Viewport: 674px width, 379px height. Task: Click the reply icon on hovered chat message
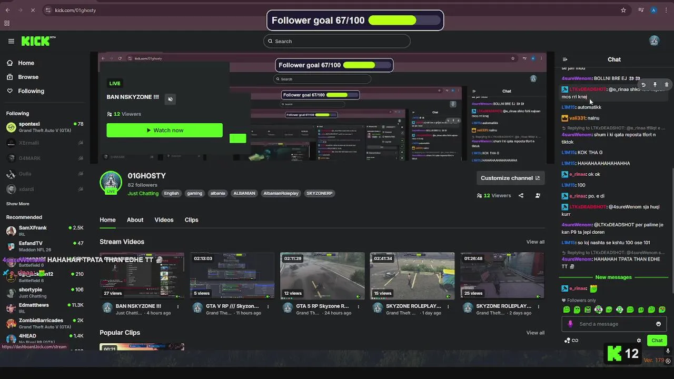[643, 85]
